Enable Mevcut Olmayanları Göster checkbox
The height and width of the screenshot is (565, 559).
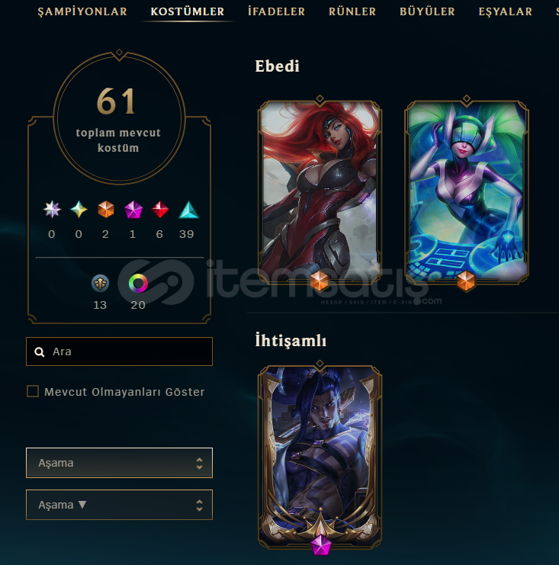coord(33,391)
